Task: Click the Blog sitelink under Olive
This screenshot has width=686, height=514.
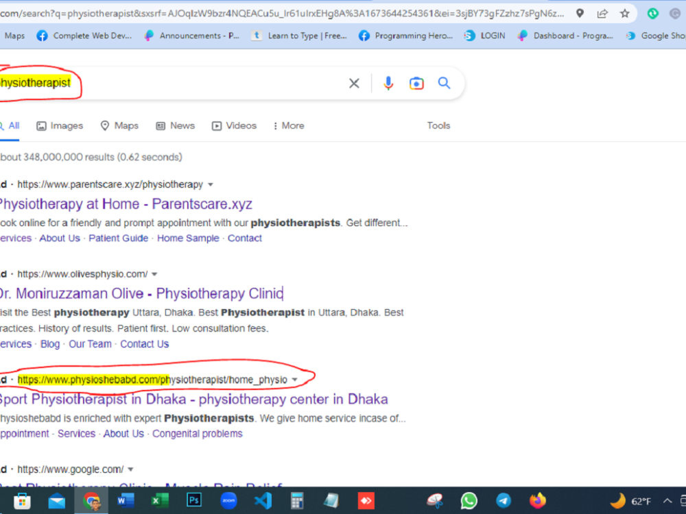Action: (x=50, y=344)
